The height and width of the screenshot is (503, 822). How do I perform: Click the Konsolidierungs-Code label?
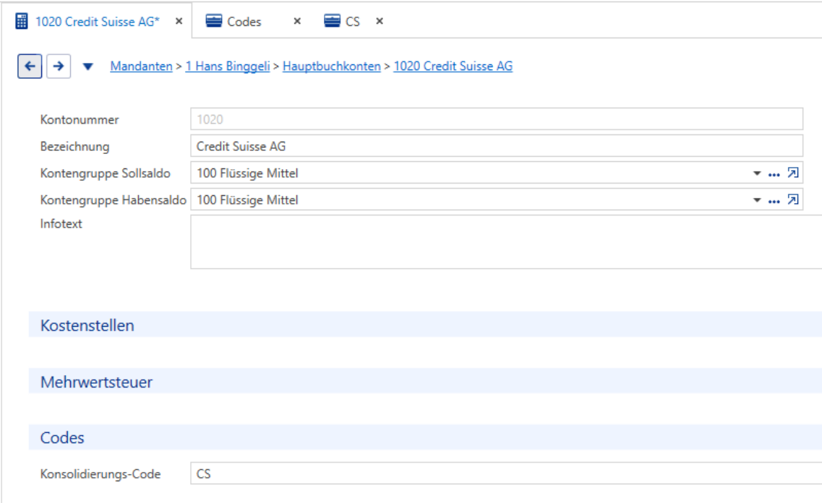(100, 473)
